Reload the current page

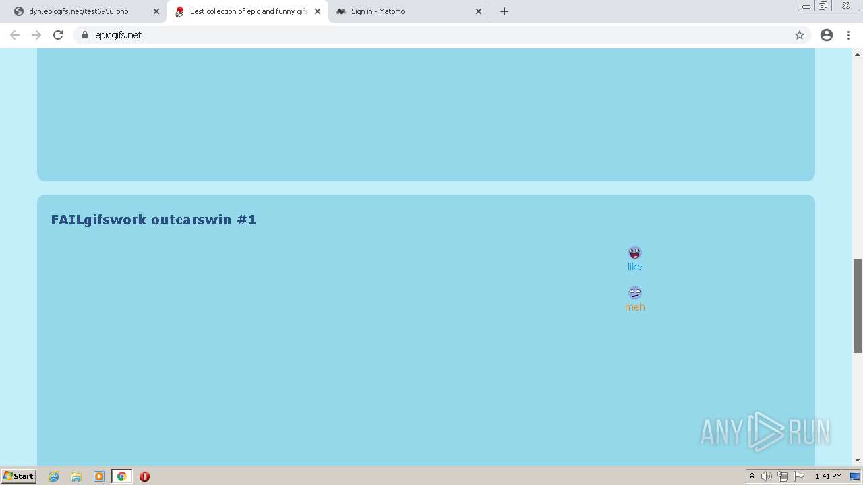(58, 35)
